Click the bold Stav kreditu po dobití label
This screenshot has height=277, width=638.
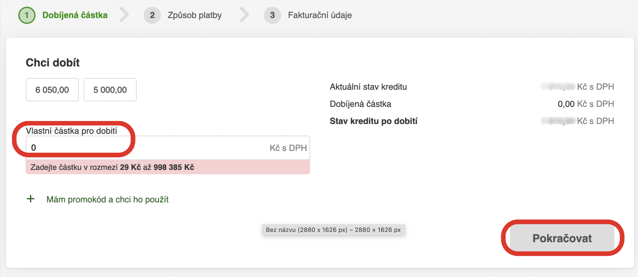373,121
